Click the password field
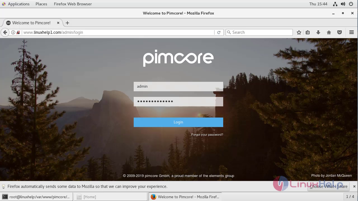The image size is (358, 201). coord(178,102)
